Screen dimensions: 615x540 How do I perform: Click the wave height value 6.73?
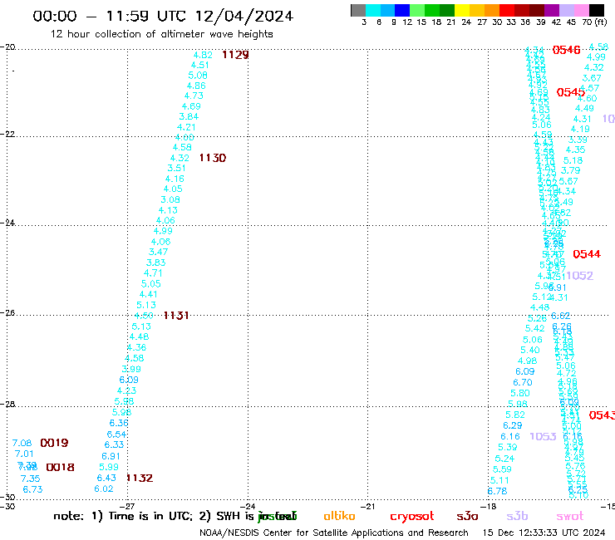(32, 489)
